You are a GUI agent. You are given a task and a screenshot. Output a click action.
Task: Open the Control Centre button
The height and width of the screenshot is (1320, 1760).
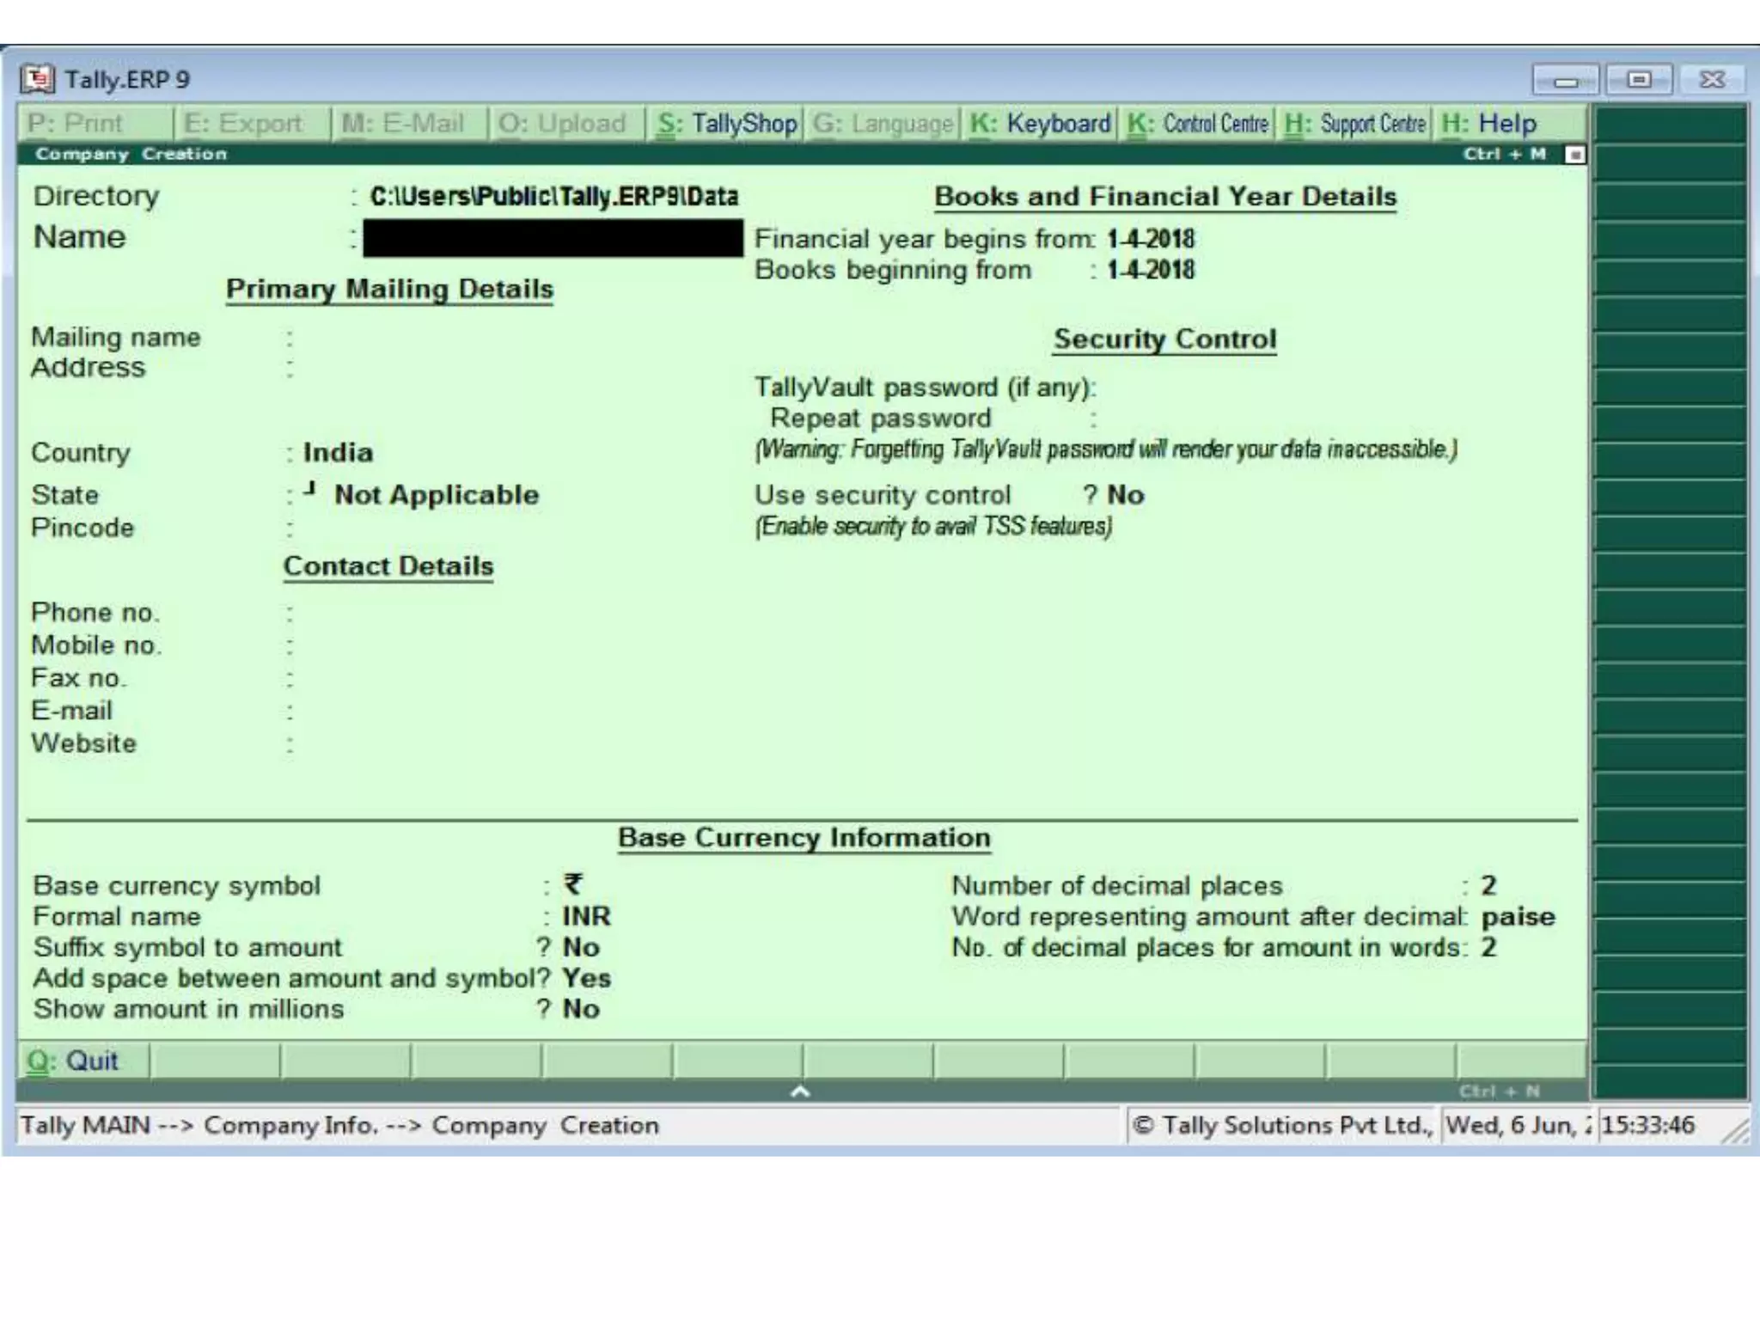[1198, 124]
